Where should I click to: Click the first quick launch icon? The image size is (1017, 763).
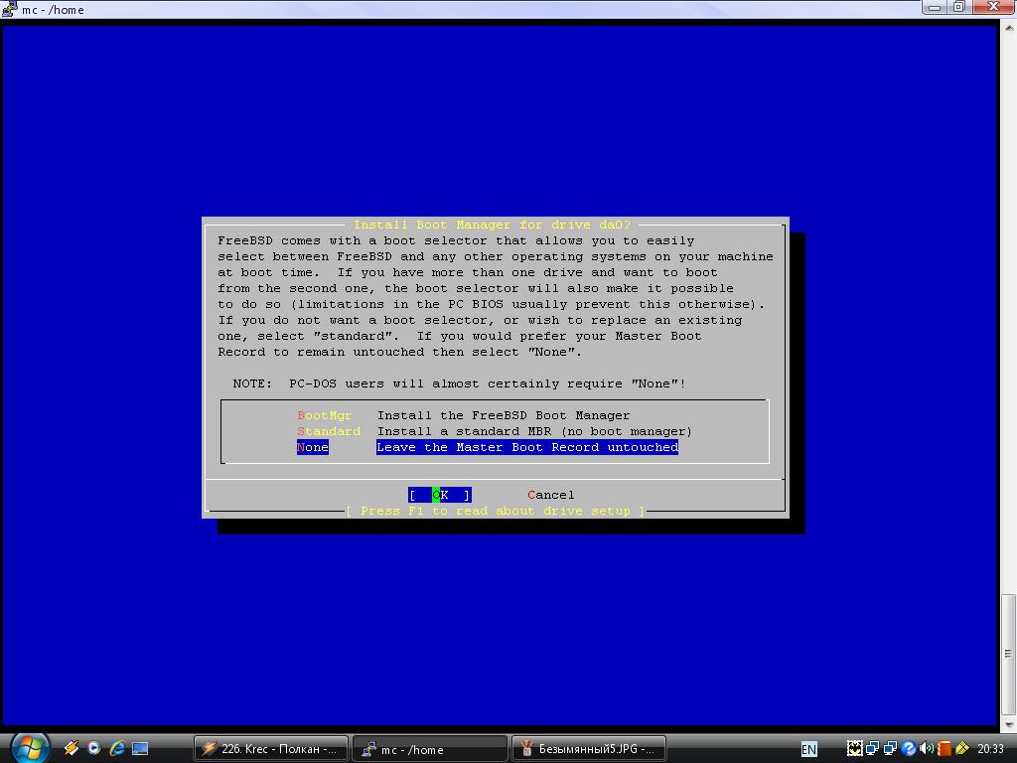point(72,748)
